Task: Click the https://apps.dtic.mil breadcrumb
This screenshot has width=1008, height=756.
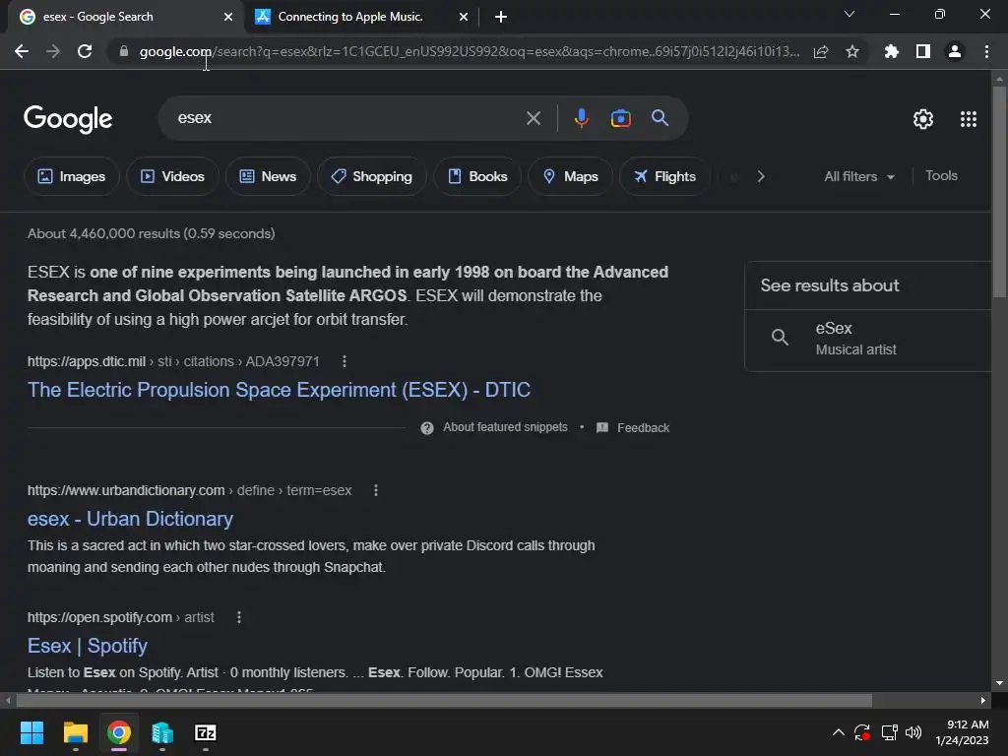Action: (x=87, y=361)
